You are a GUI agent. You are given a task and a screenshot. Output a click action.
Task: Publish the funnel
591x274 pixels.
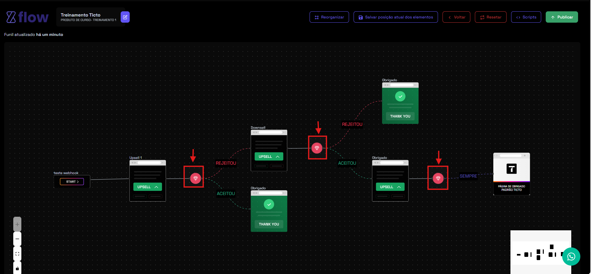(562, 17)
